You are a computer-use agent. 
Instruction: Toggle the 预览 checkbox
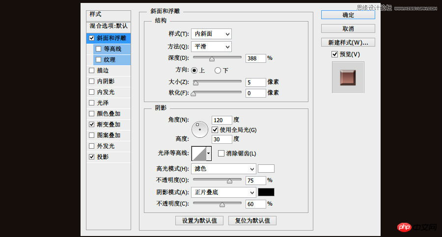coord(334,54)
